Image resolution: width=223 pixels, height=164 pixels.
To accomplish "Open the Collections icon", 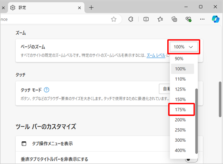I will click(174, 19).
